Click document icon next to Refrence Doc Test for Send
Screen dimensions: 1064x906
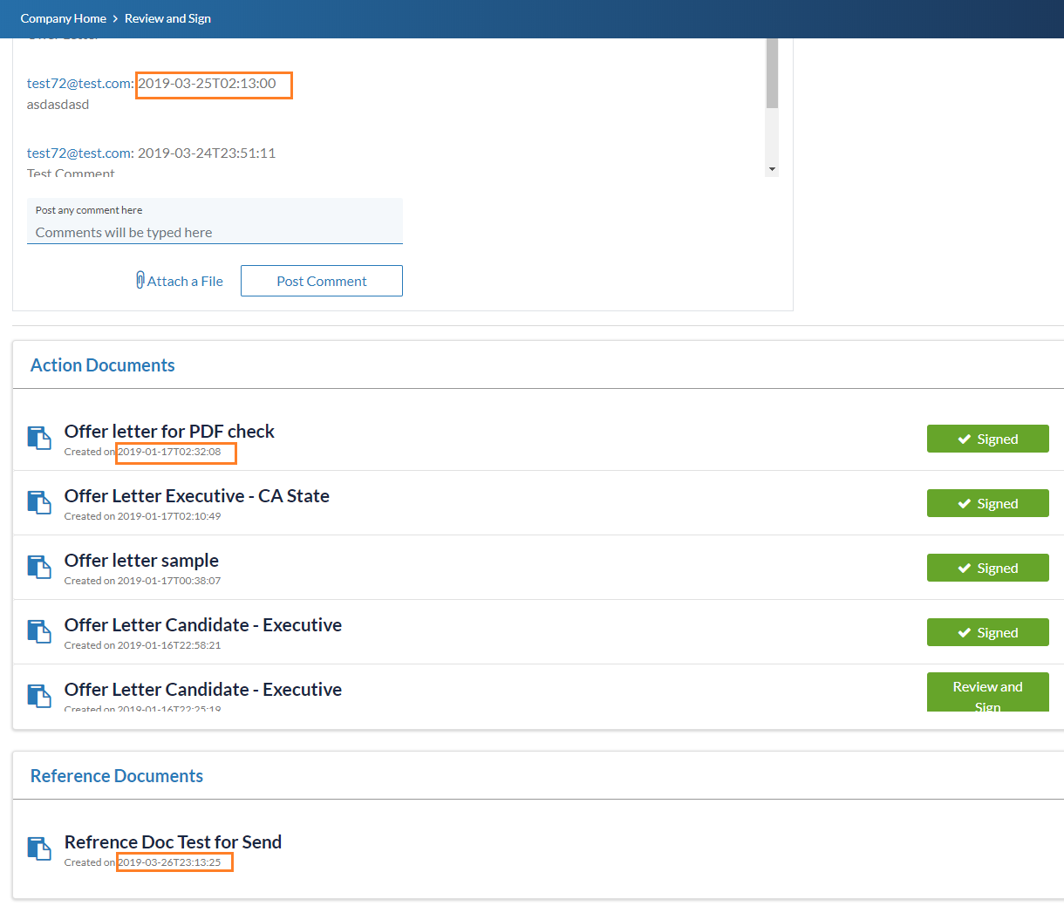39,848
